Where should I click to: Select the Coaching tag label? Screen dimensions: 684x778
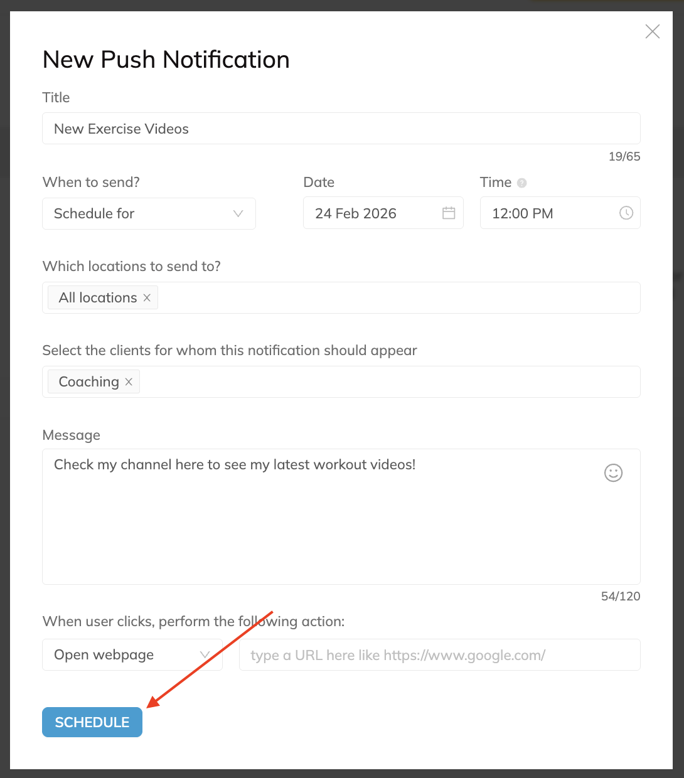click(x=88, y=382)
